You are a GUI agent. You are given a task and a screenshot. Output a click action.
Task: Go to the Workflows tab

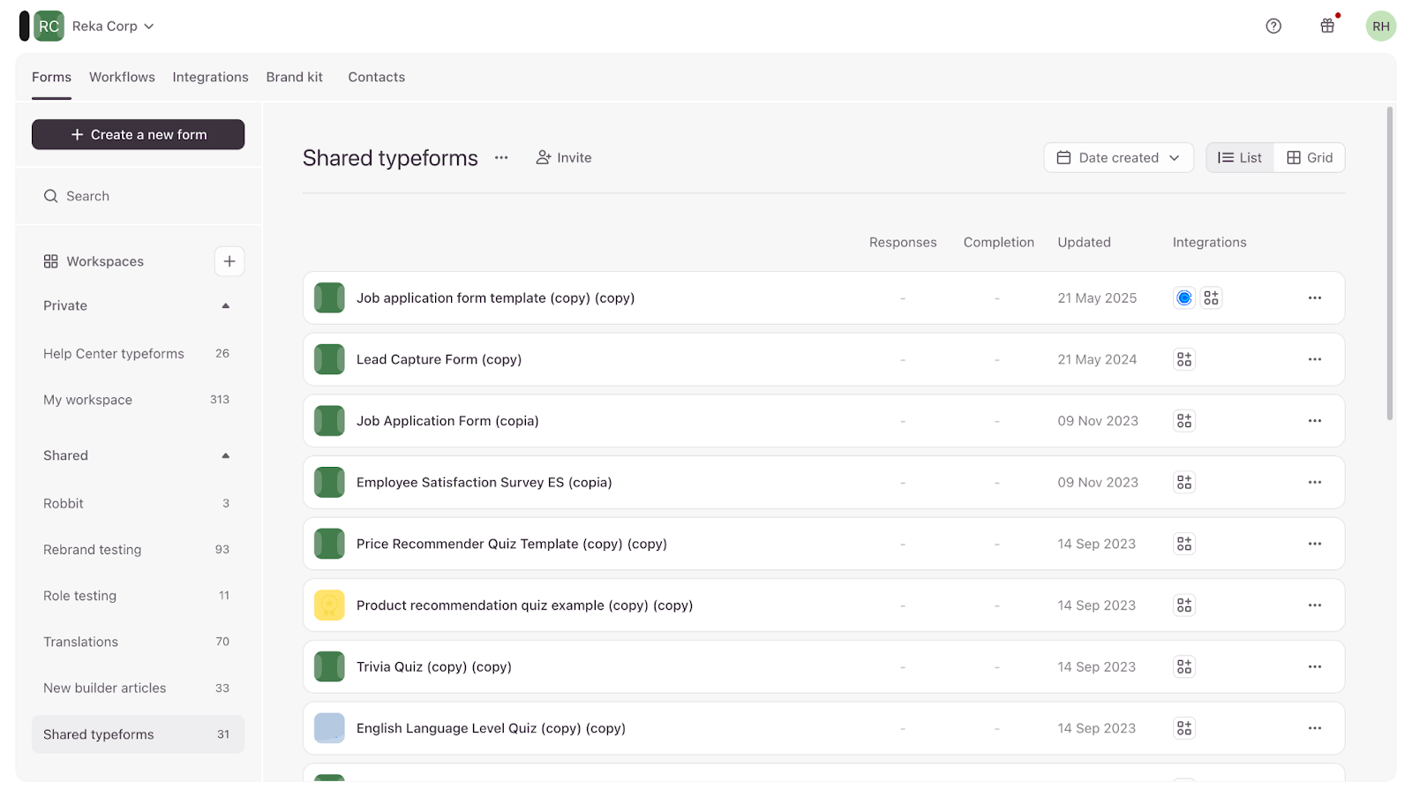point(122,78)
